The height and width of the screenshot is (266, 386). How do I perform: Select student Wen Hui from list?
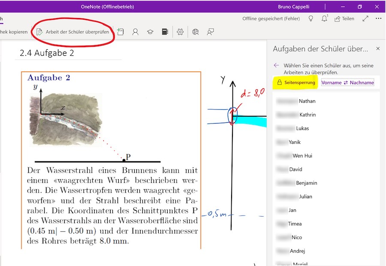302,156
